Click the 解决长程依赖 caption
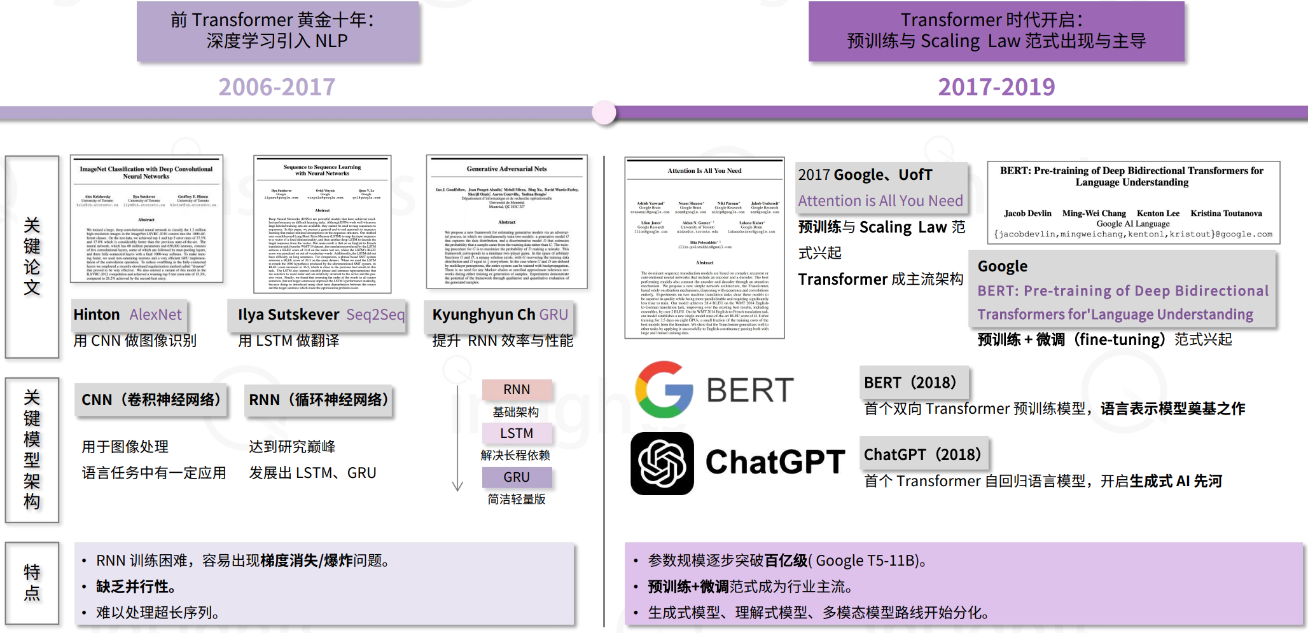 coord(515,455)
